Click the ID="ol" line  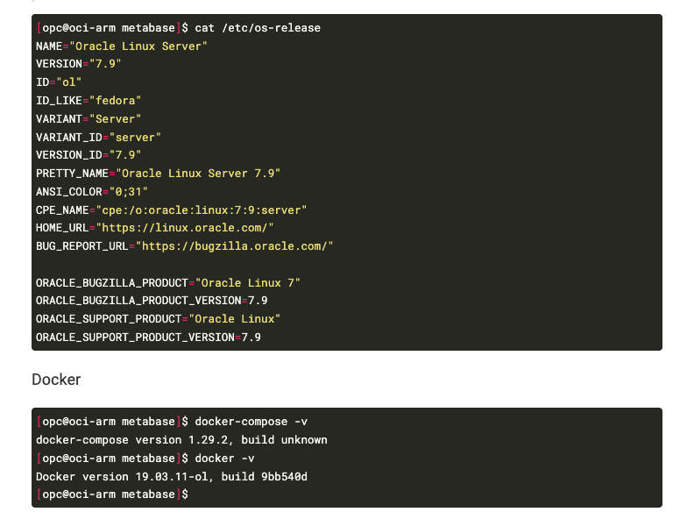click(x=59, y=82)
